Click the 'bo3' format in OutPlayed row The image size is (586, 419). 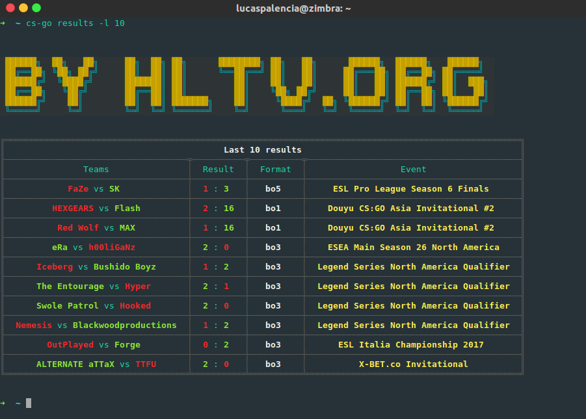click(x=273, y=344)
